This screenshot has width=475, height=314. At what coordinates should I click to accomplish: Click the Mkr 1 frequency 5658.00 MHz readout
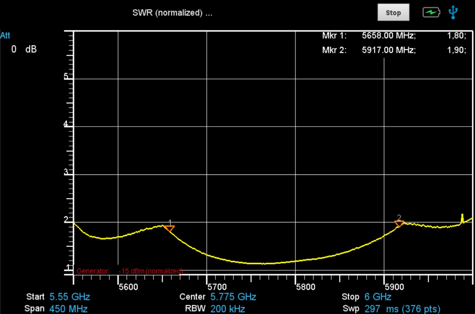[x=388, y=36]
